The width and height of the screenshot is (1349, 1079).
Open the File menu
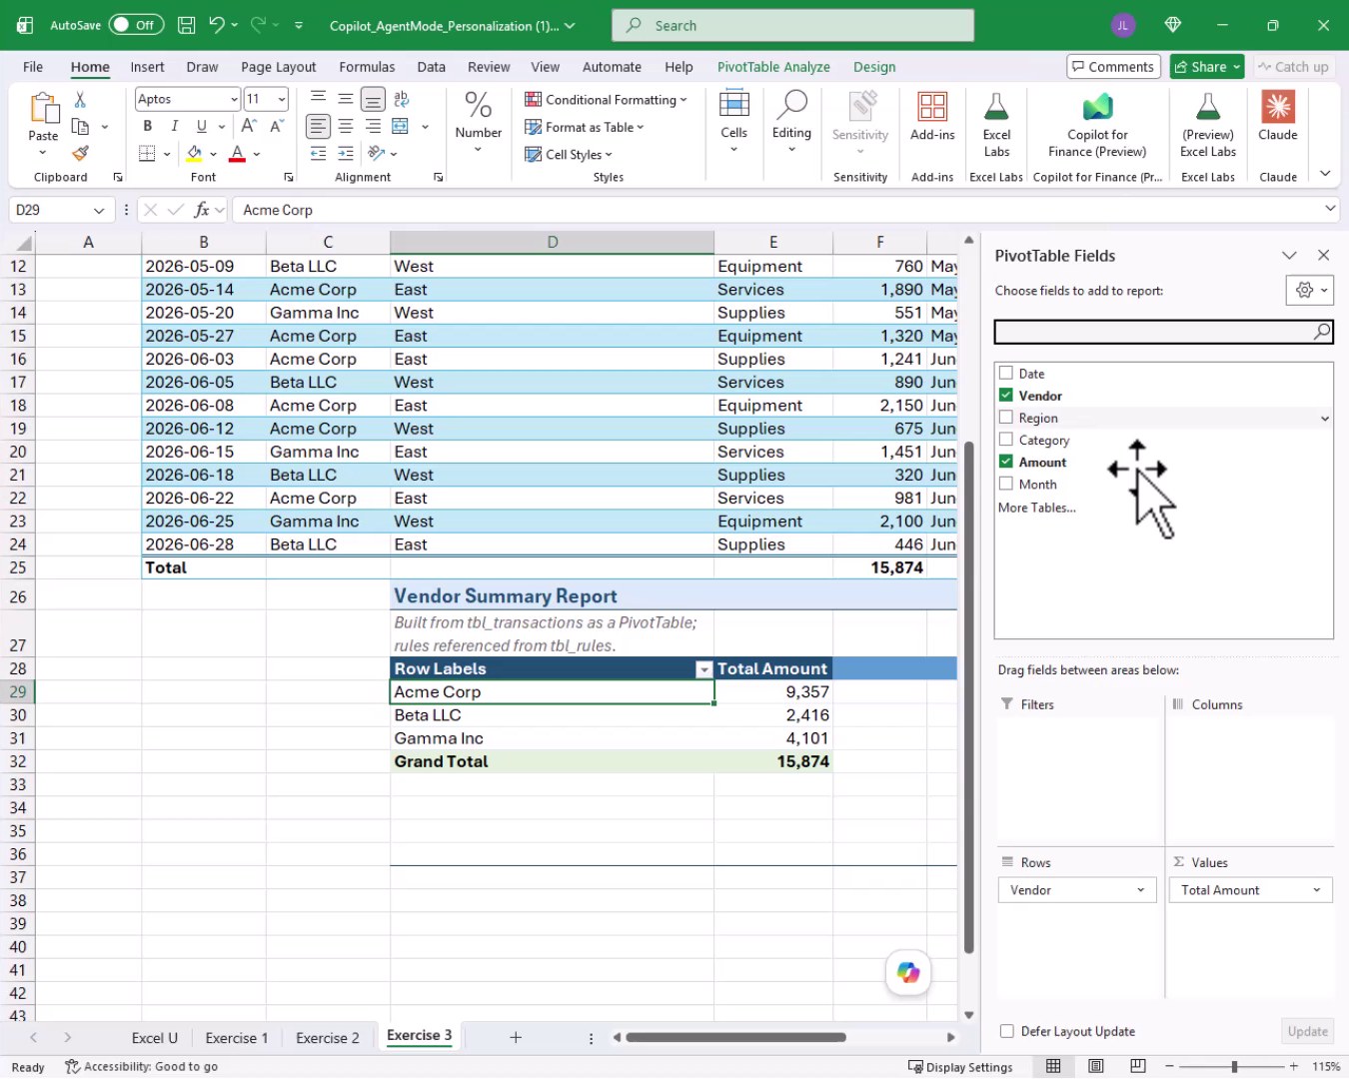click(x=33, y=67)
